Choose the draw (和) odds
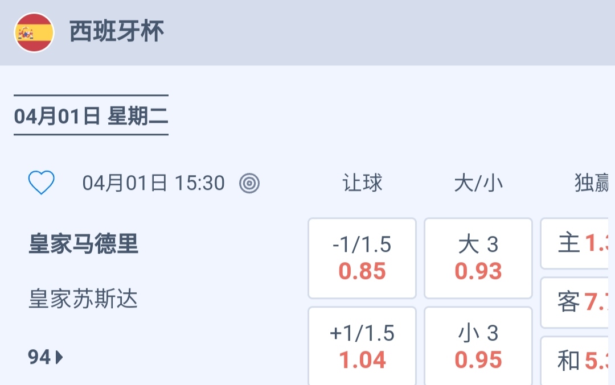This screenshot has height=385, width=615. [576, 361]
